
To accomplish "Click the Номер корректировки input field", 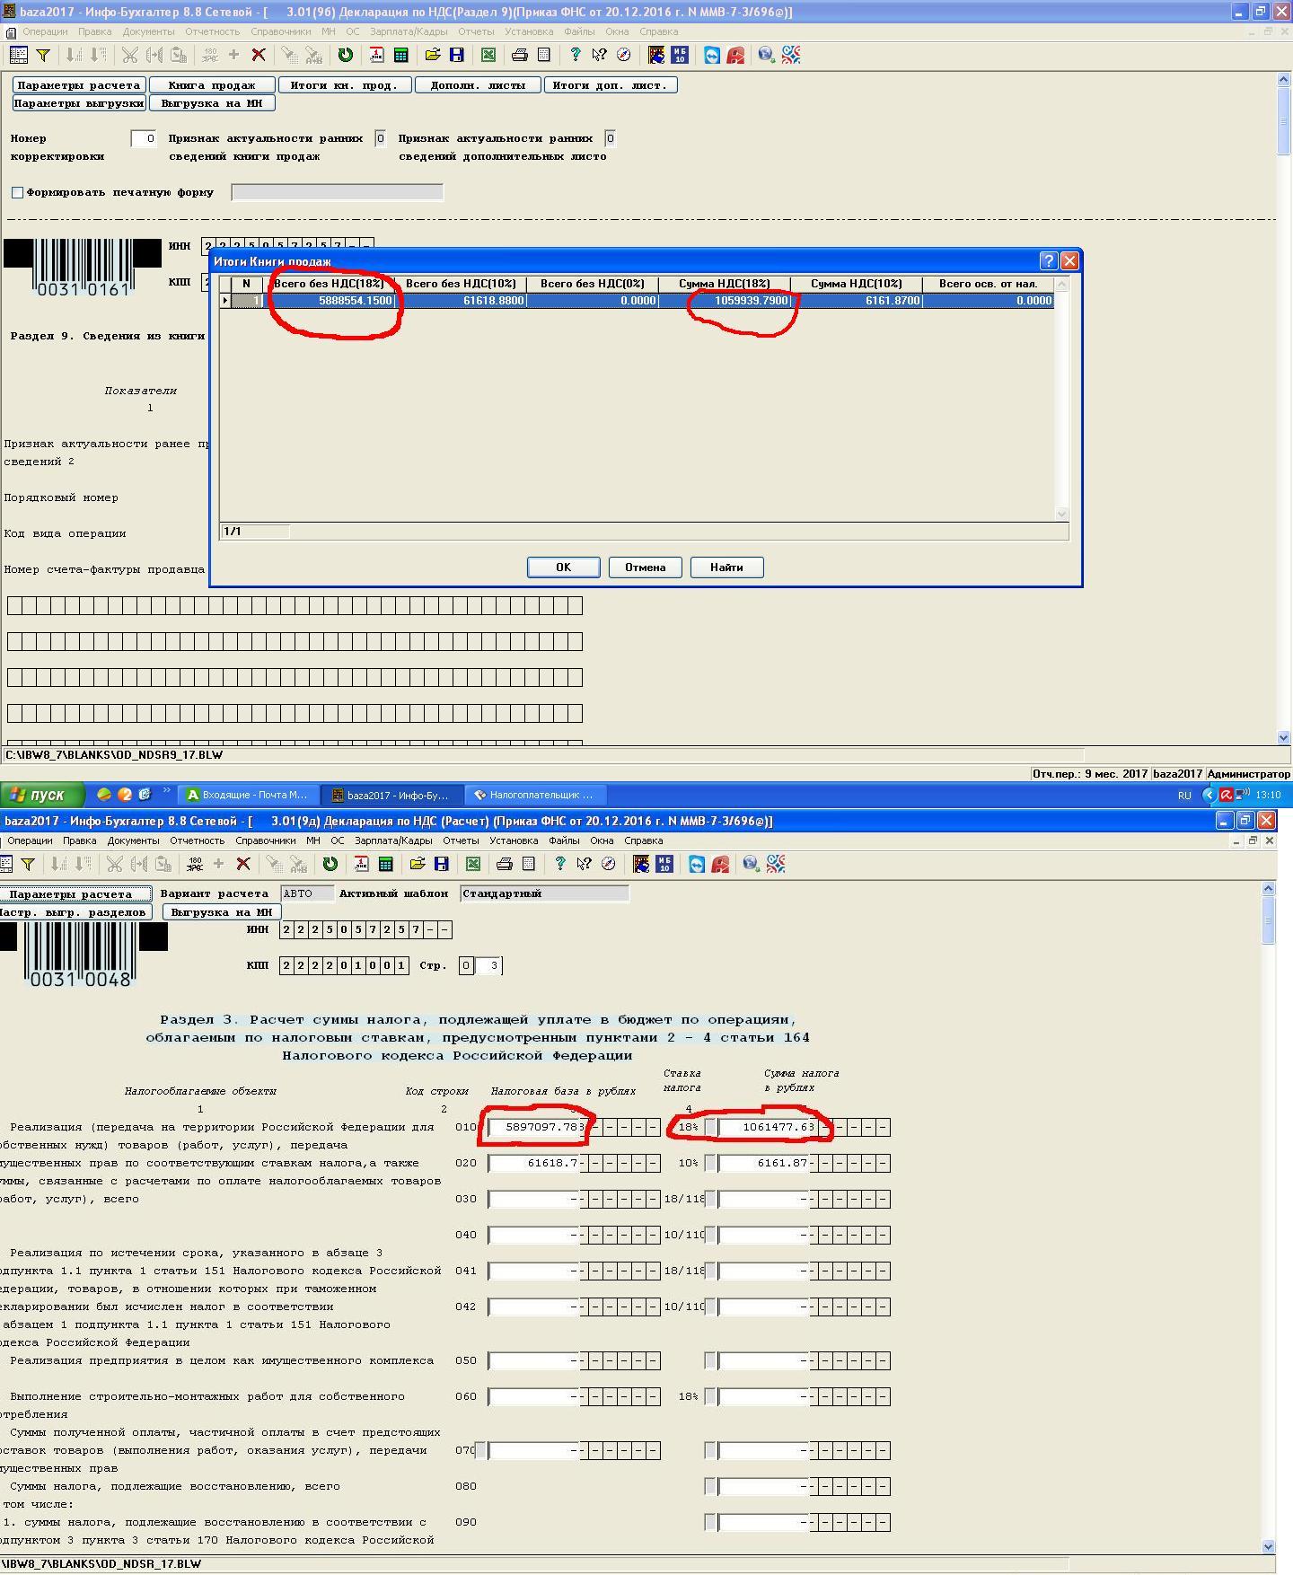I will pos(143,138).
